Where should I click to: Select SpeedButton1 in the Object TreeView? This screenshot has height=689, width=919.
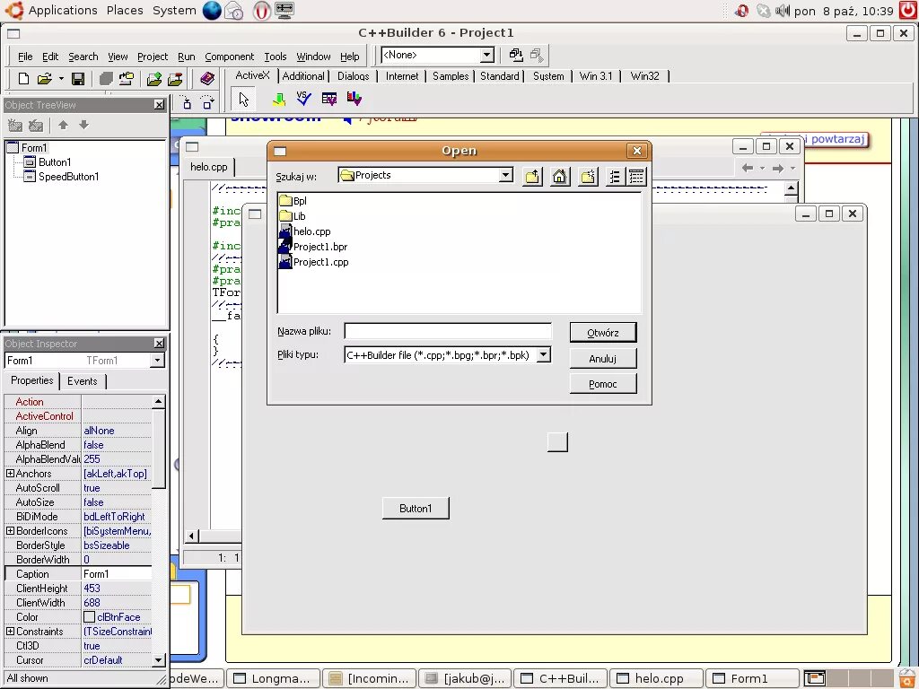tap(68, 177)
